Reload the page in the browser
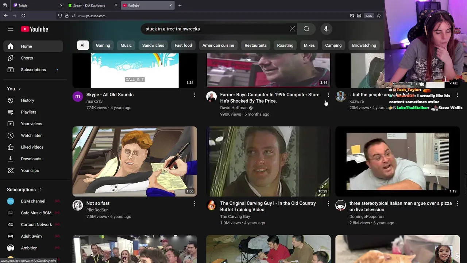The height and width of the screenshot is (263, 467). click(23, 16)
